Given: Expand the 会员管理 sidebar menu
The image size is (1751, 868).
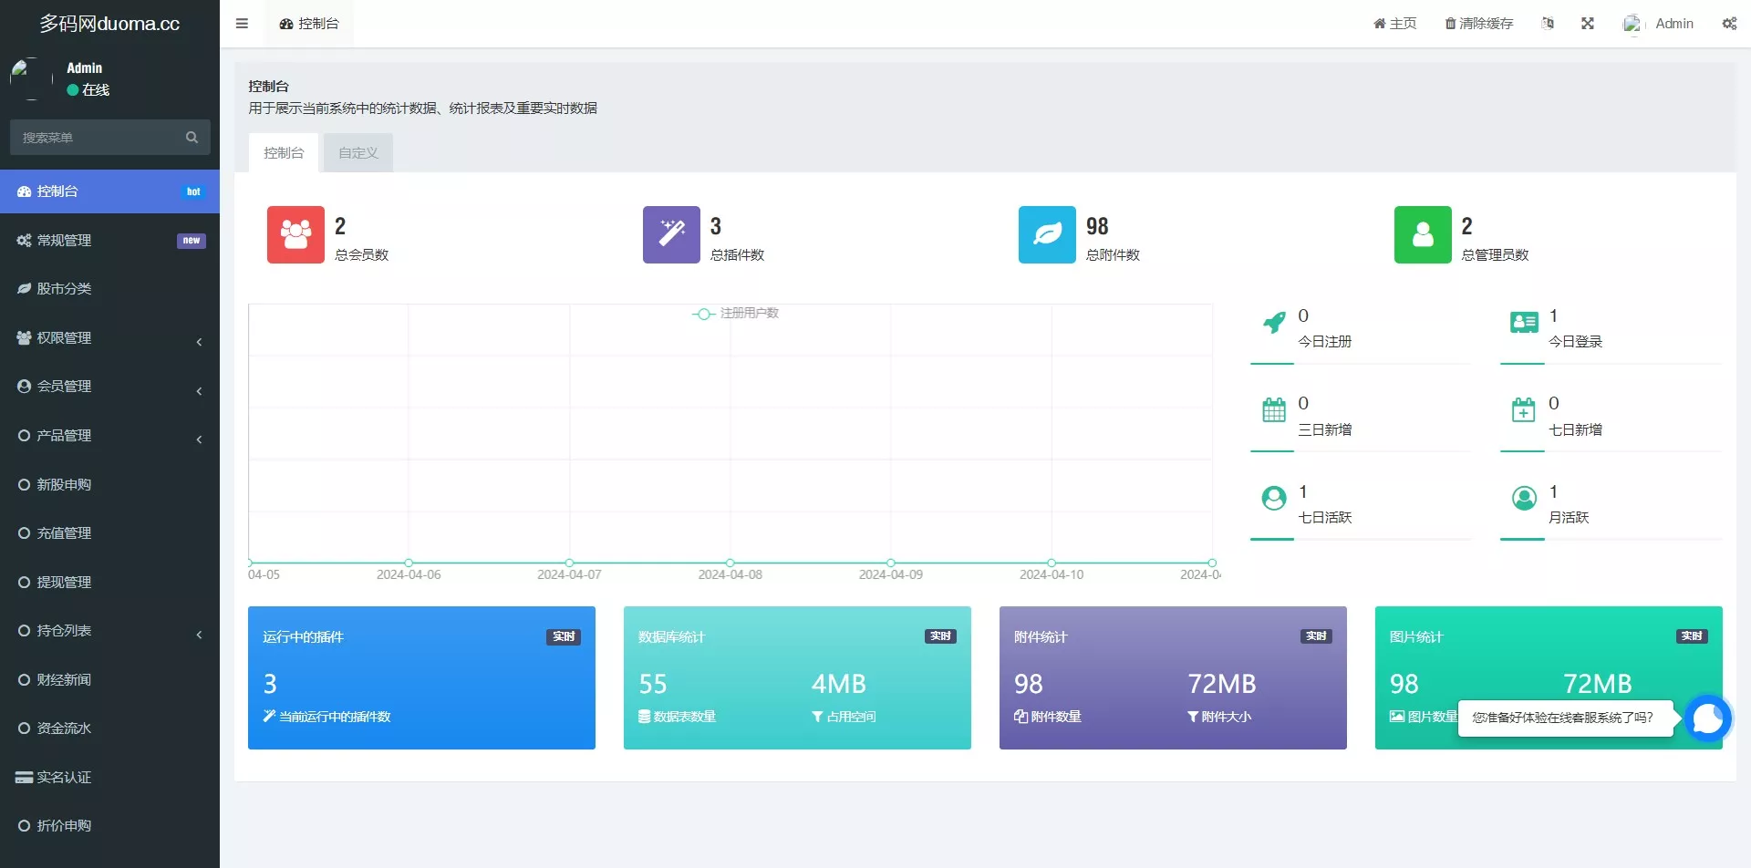Looking at the screenshot, I should coord(109,387).
